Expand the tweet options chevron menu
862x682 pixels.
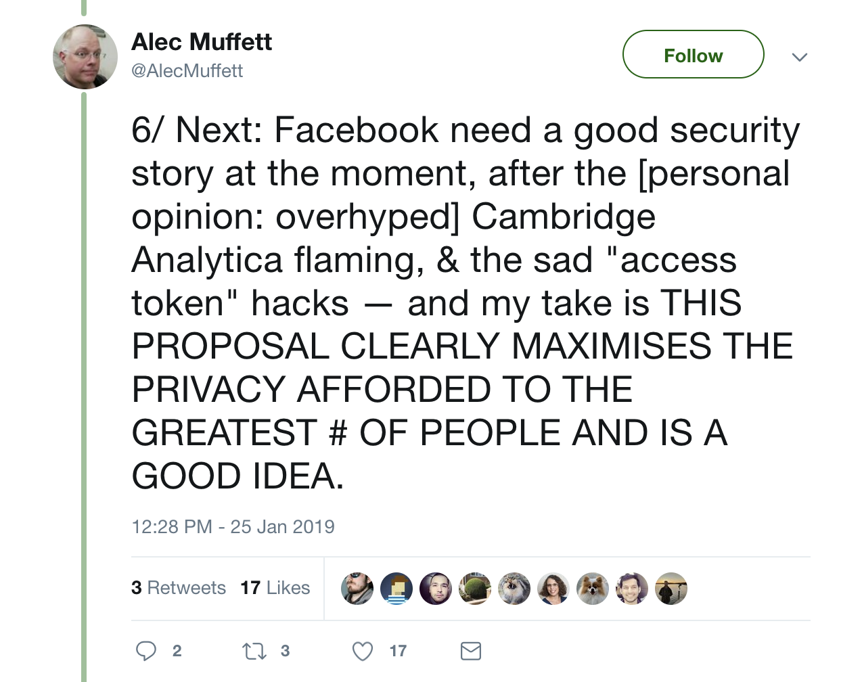pyautogui.click(x=800, y=57)
